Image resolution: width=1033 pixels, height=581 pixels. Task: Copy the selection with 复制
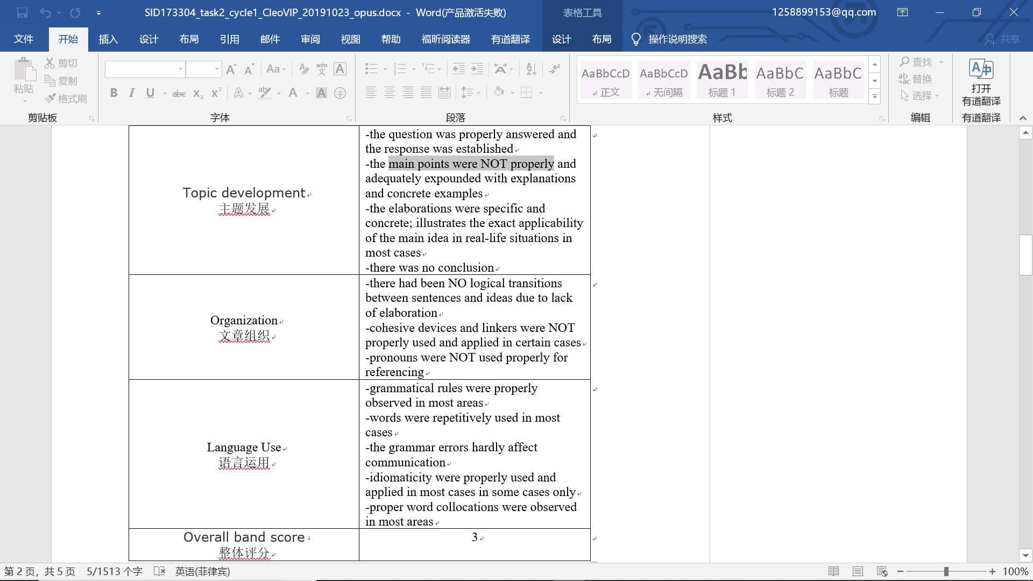coord(61,81)
